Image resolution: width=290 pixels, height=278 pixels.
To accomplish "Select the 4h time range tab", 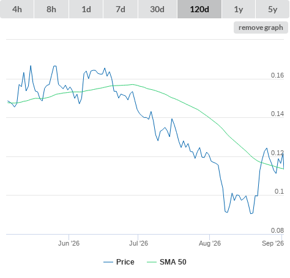I will 17,9.
